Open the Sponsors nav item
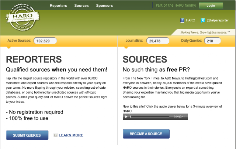 (104, 6)
